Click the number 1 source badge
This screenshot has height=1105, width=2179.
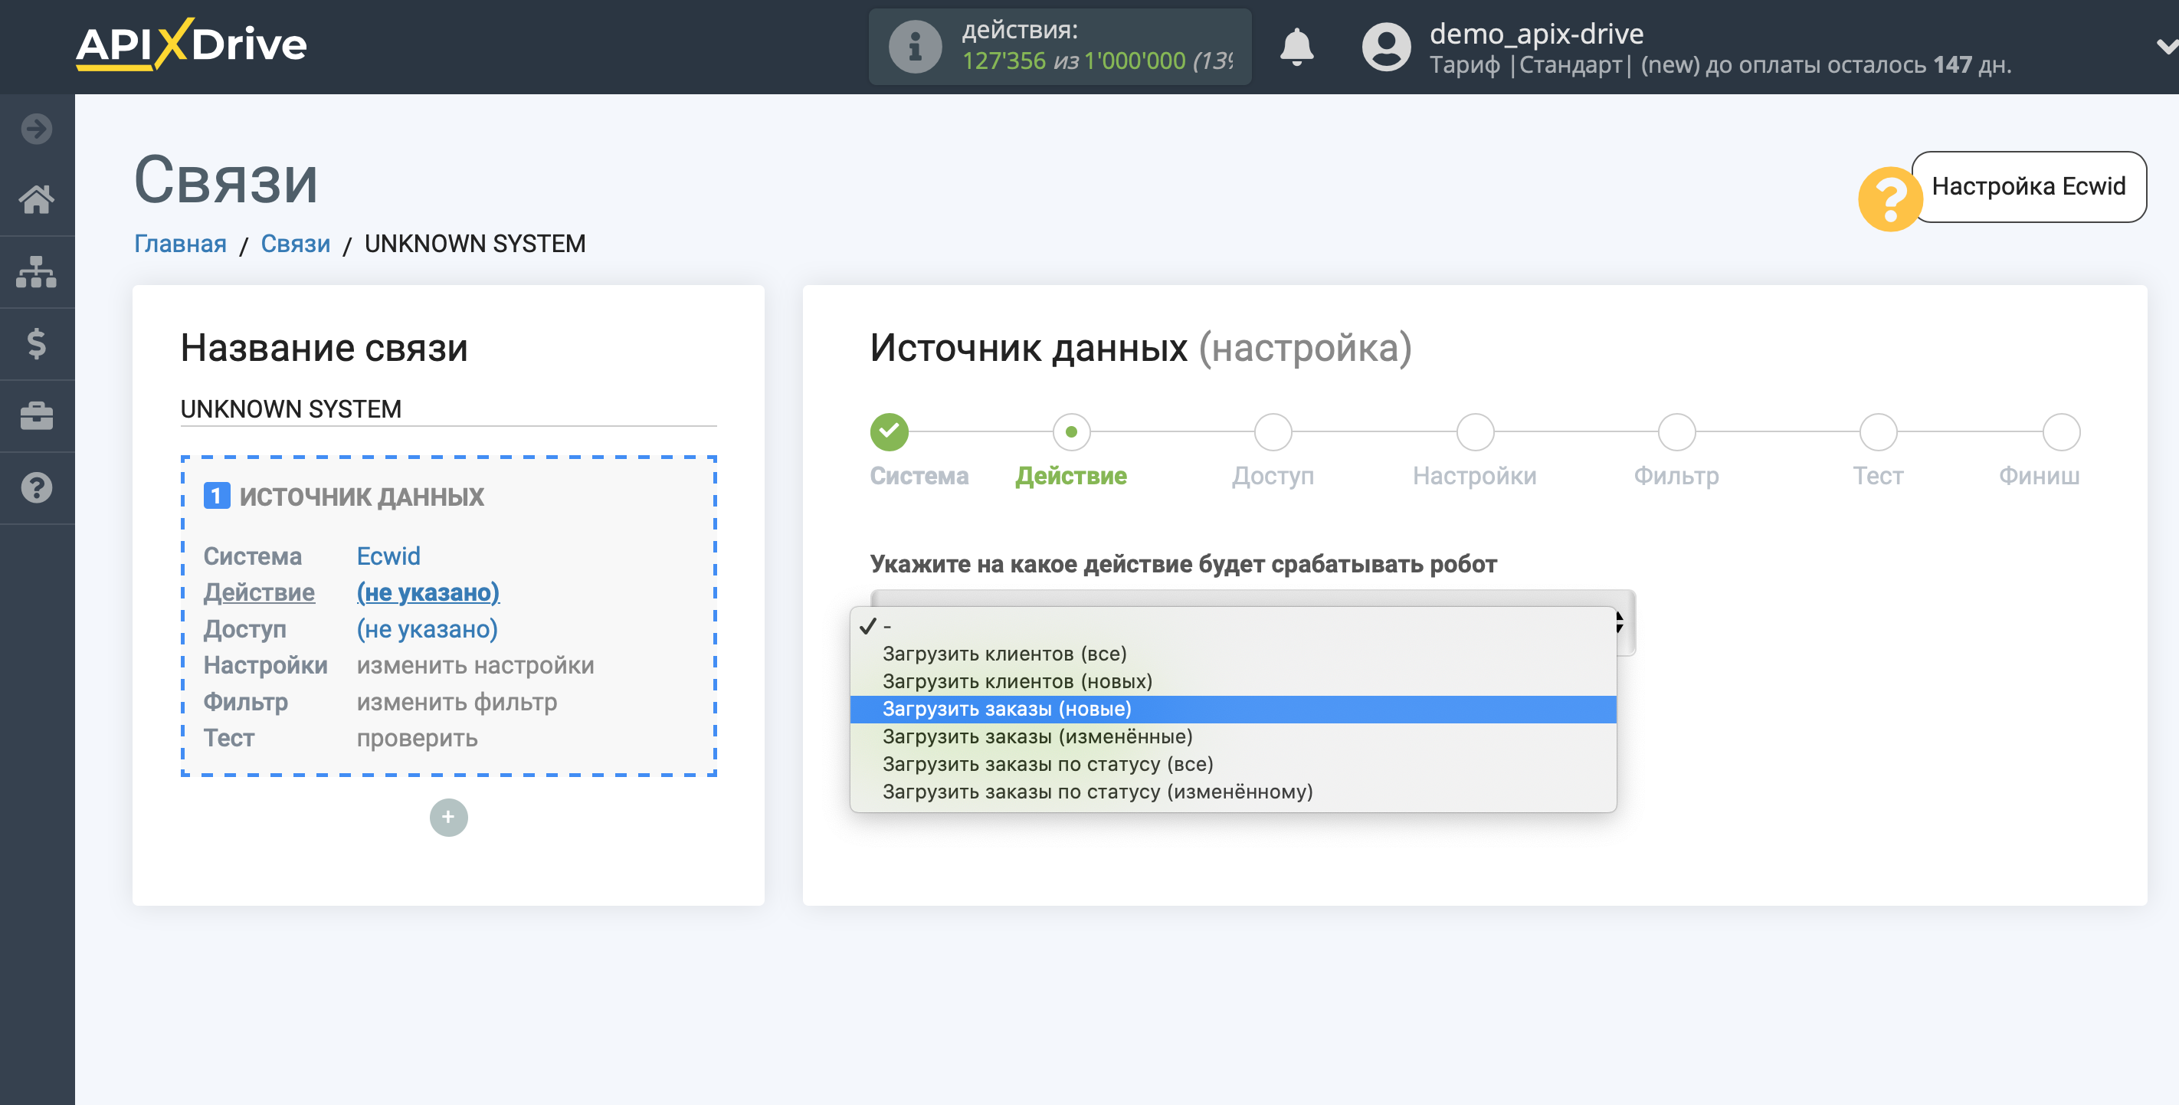click(x=217, y=496)
